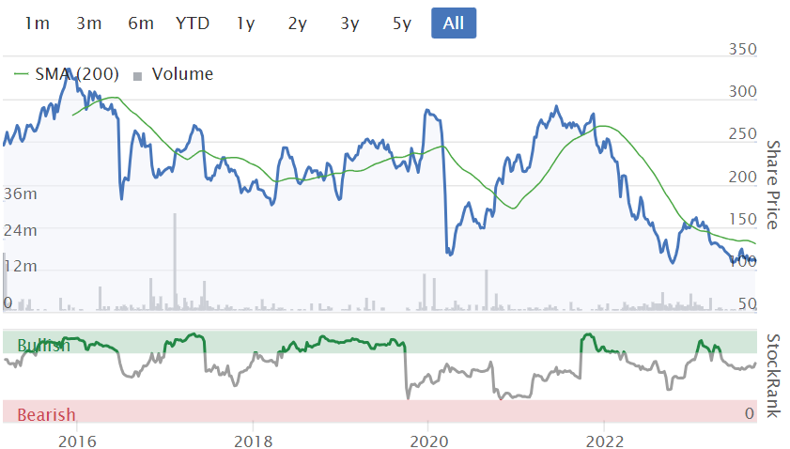Pick the 3y chart range

(349, 23)
